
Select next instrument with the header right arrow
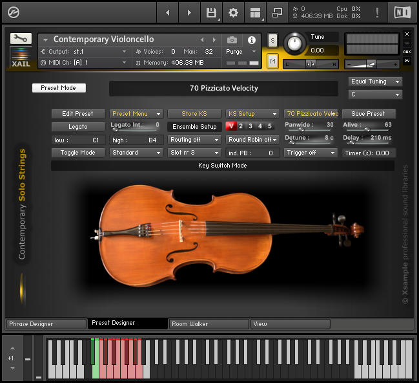[x=214, y=40]
